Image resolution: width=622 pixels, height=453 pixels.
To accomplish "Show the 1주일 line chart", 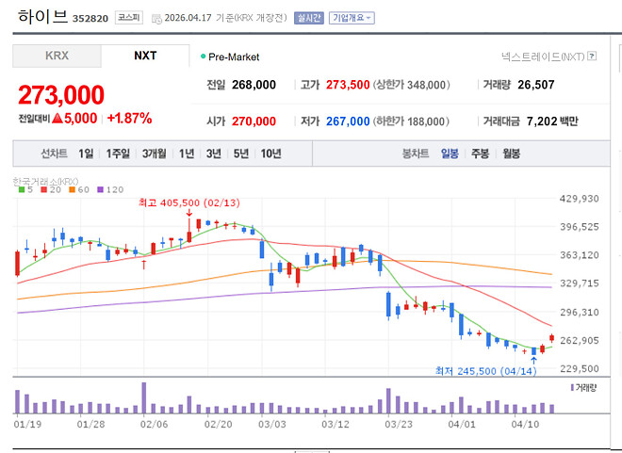I will point(118,154).
